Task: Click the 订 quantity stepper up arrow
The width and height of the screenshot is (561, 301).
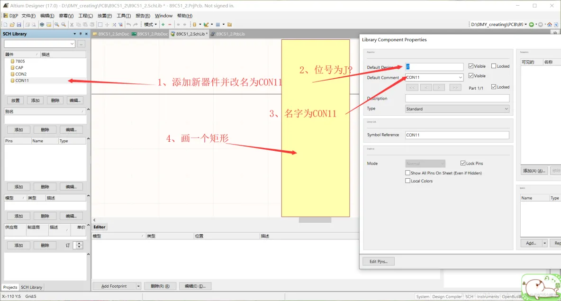Action: (x=79, y=243)
